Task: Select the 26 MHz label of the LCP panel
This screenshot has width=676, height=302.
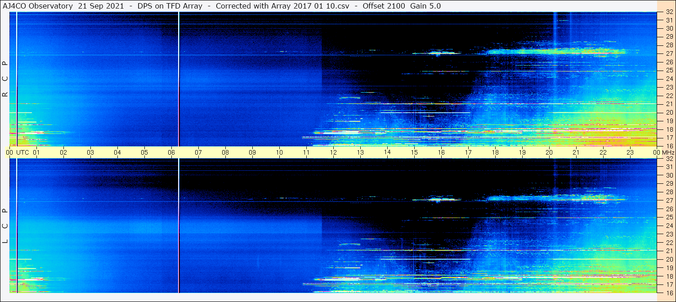Action: (x=669, y=209)
